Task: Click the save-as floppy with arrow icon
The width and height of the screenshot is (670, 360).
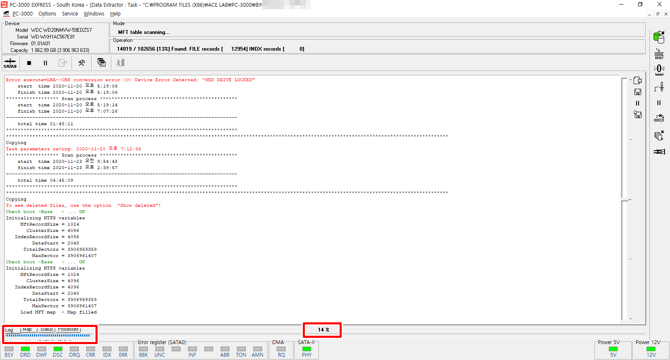Action: pos(638,114)
